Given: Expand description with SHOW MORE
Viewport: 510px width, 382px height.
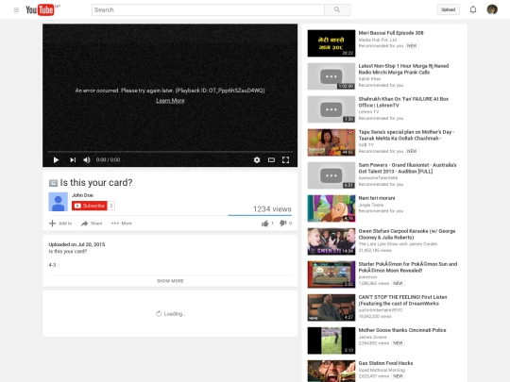Looking at the screenshot, I should pos(170,281).
